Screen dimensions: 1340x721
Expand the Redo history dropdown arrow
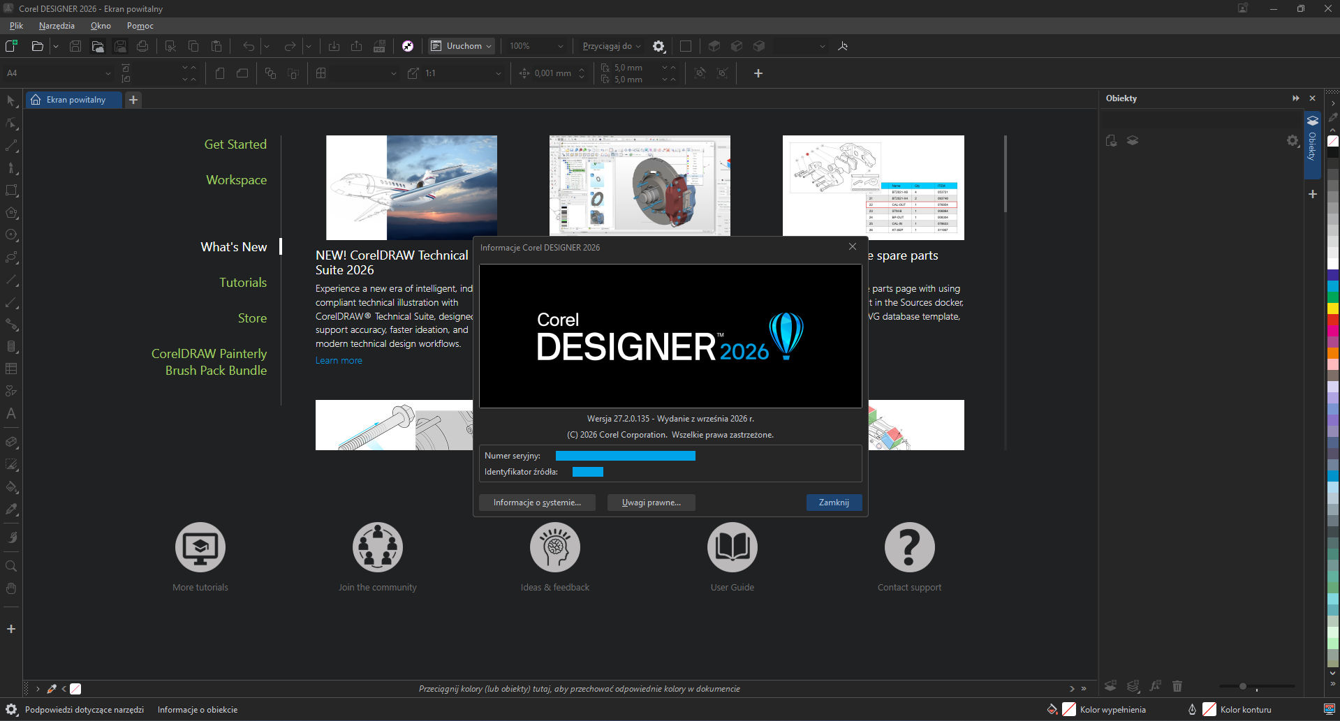point(308,46)
